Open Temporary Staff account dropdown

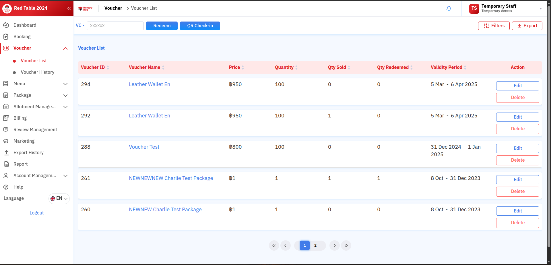(x=540, y=9)
